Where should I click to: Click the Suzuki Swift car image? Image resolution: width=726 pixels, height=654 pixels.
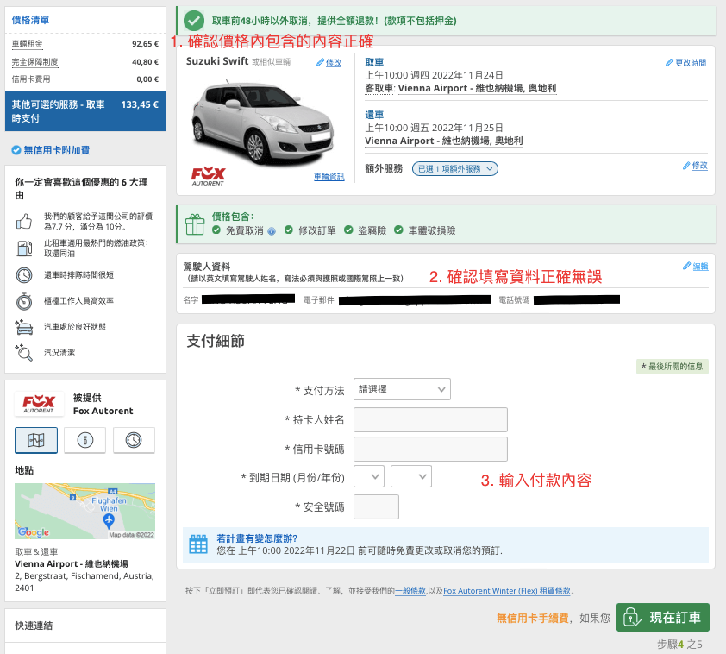coord(262,122)
